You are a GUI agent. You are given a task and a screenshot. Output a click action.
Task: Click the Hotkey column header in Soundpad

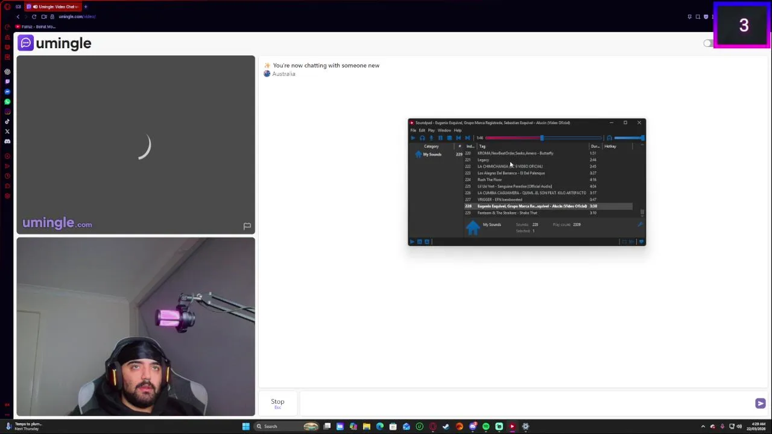tap(610, 146)
